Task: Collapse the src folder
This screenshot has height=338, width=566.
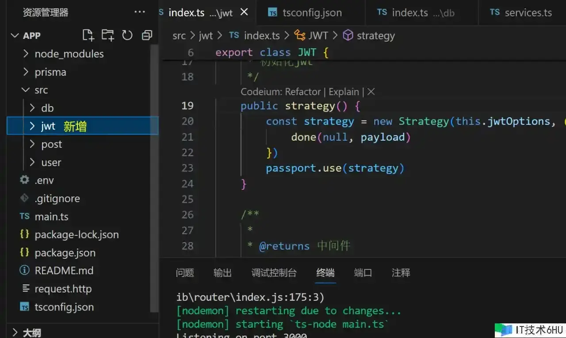Action: pos(41,90)
